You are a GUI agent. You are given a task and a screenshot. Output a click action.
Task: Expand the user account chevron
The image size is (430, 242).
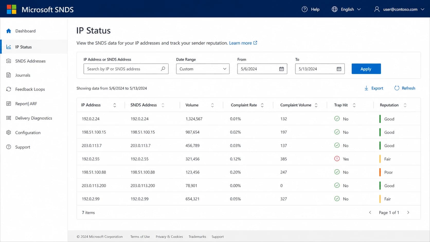(423, 9)
